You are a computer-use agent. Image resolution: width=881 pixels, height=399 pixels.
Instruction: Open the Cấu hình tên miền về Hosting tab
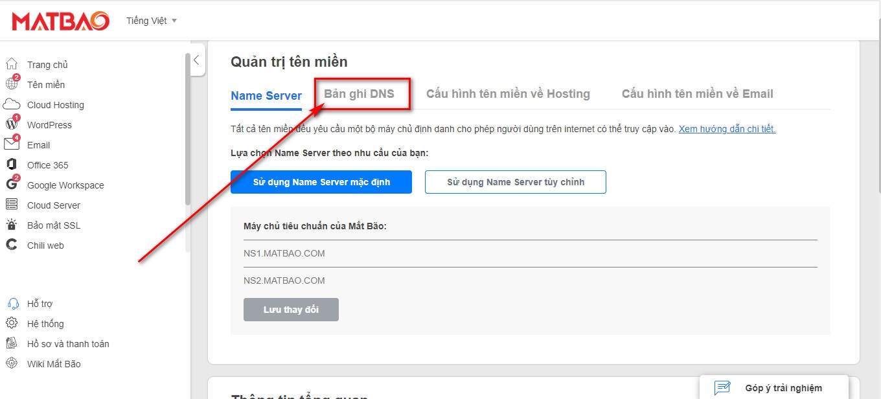coord(508,93)
